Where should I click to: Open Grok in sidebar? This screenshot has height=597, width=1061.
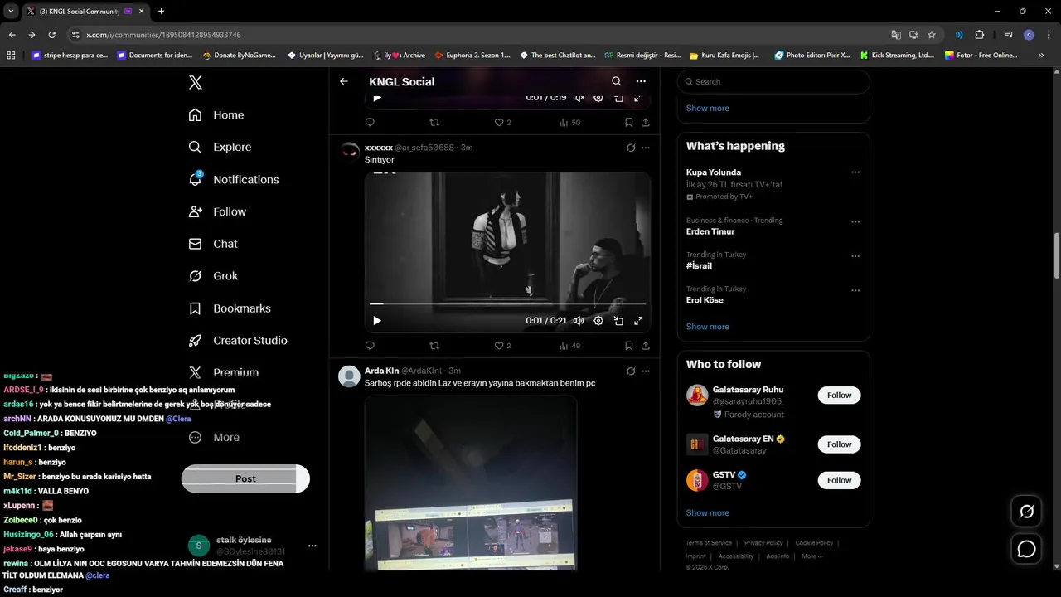[x=213, y=276]
